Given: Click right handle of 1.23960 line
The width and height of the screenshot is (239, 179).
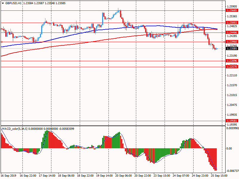Looking at the screenshot, I should point(225,42).
